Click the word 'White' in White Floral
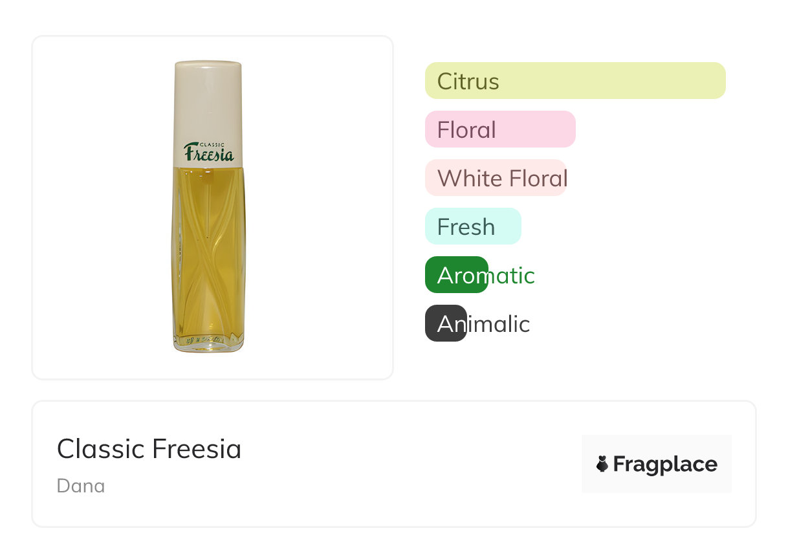The height and width of the screenshot is (559, 788). 461,178
